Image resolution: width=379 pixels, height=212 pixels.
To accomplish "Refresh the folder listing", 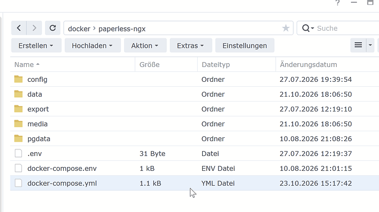I will (53, 28).
